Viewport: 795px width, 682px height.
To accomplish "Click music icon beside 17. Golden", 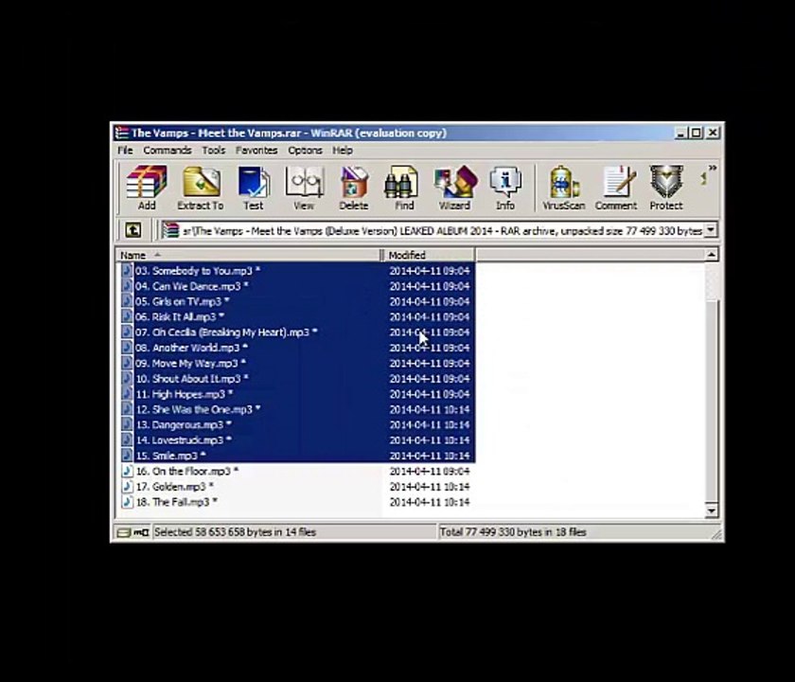I will coord(127,487).
